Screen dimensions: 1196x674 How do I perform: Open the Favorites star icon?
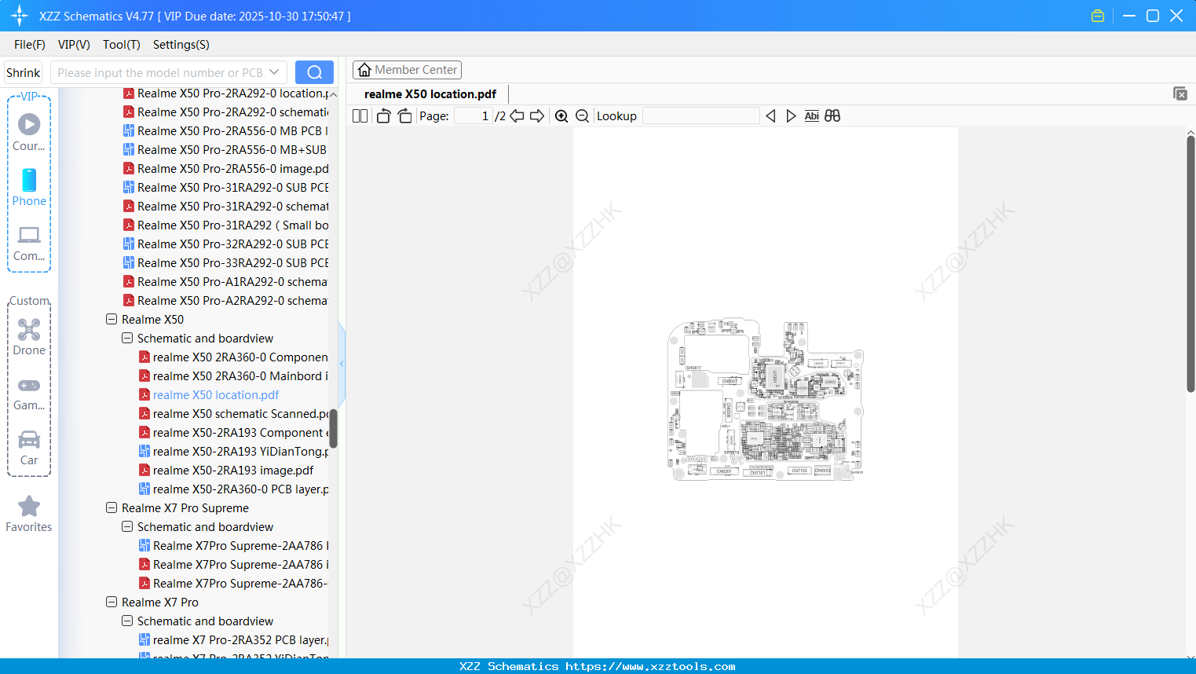click(x=29, y=514)
